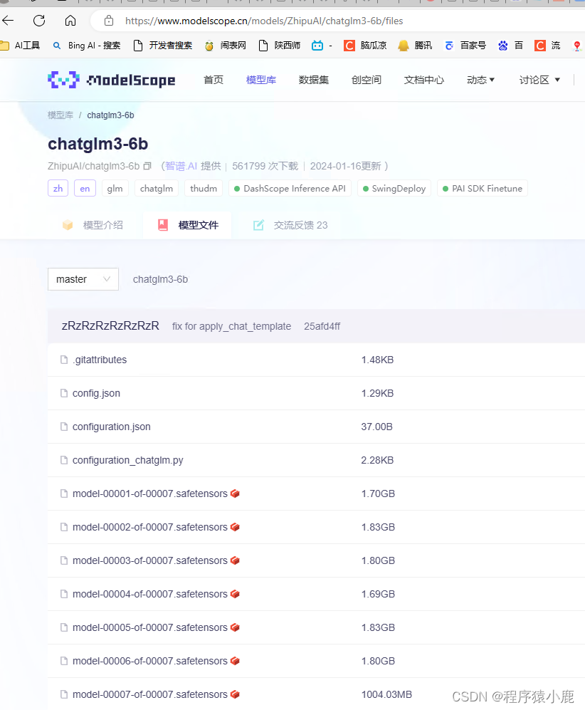Click the SwingDeploy tag
The image size is (585, 710).
tap(394, 189)
